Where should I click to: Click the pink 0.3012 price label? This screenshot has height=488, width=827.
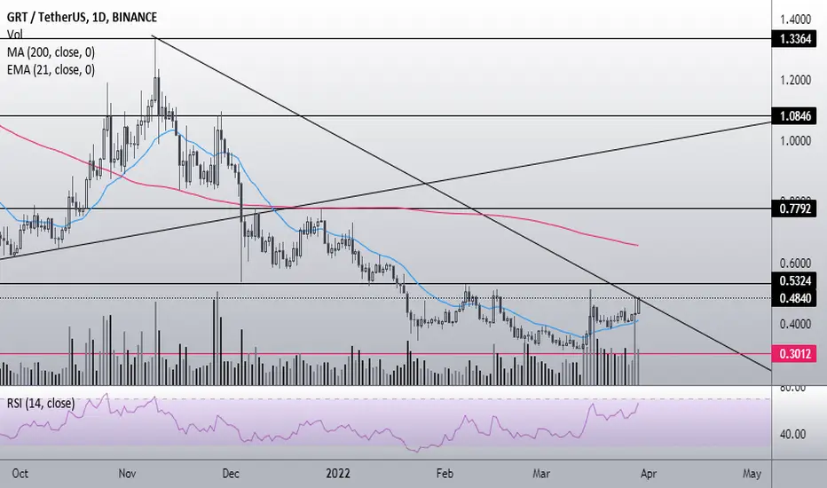(795, 353)
